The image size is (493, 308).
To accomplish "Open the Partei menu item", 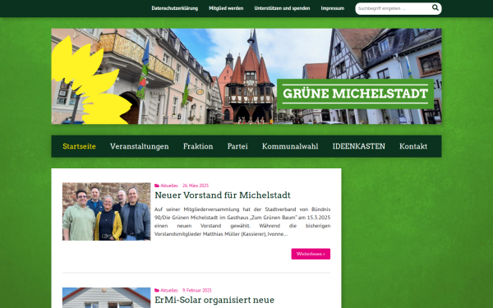I will (237, 146).
